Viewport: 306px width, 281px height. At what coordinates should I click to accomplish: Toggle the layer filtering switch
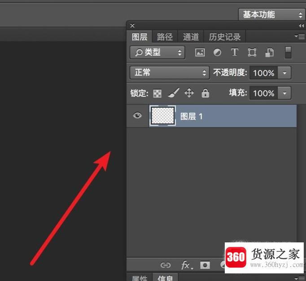(x=288, y=53)
